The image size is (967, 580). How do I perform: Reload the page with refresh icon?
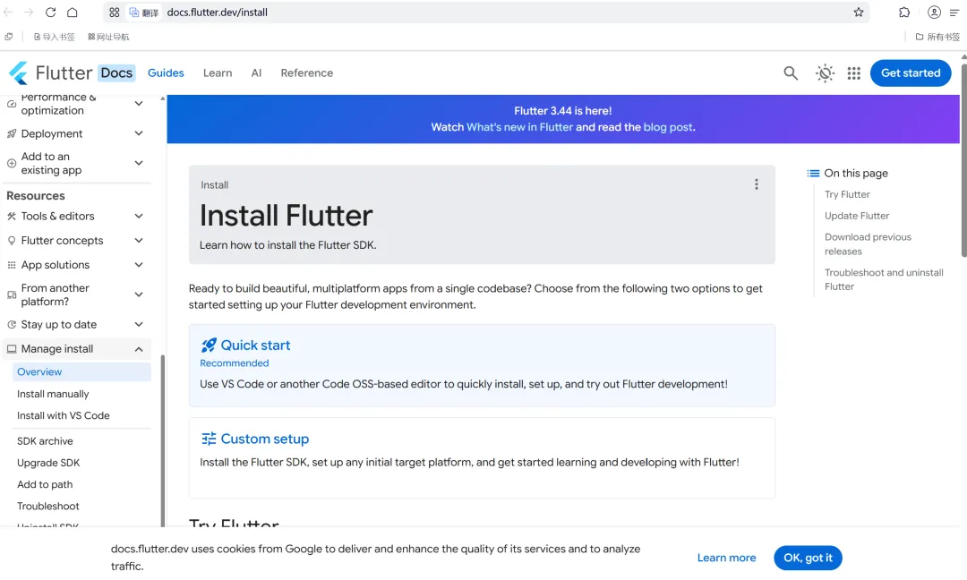(x=50, y=13)
